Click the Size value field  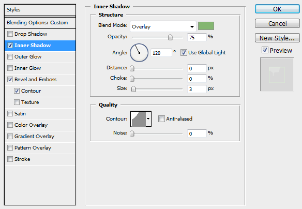point(197,89)
